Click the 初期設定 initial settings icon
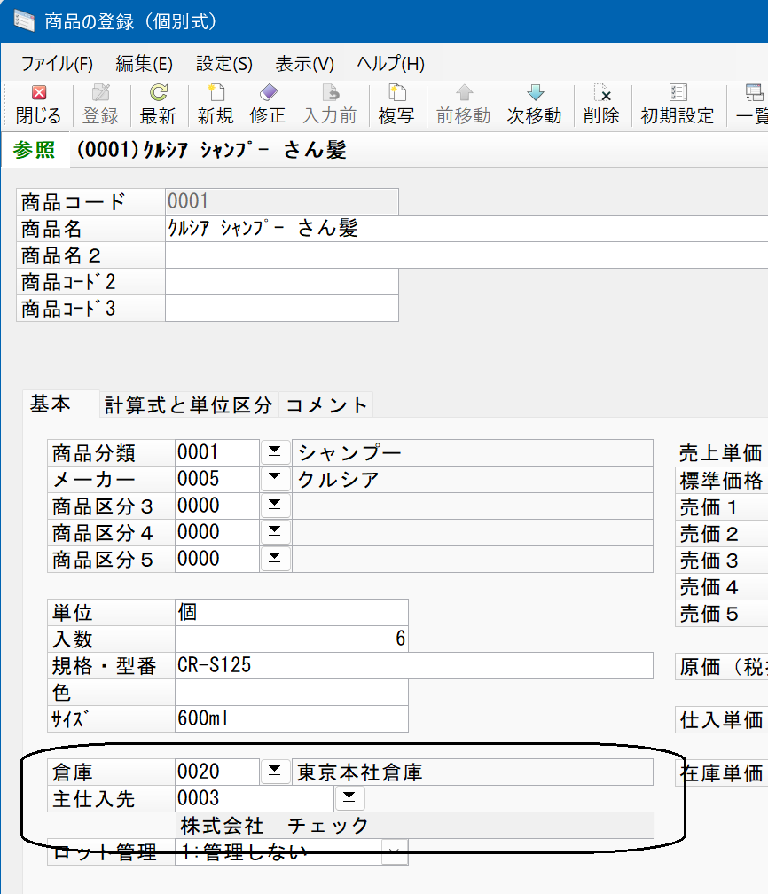This screenshot has width=768, height=894. (x=678, y=92)
